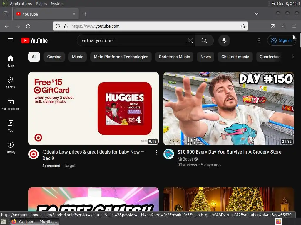Open the Christmas trees video thumbnail
The width and height of the screenshot is (301, 225).
click(229, 199)
